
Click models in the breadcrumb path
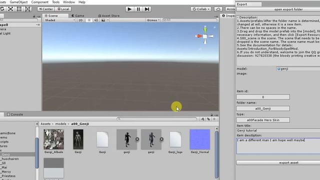60,123
